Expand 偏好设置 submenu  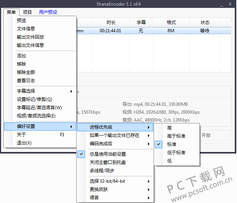click(x=40, y=126)
